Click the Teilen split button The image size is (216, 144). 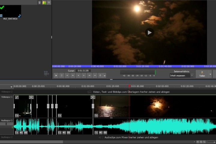tap(202, 74)
